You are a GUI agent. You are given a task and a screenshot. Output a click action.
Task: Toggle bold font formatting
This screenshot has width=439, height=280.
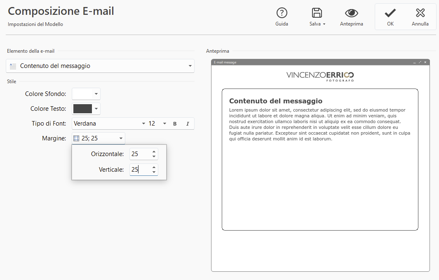(175, 124)
